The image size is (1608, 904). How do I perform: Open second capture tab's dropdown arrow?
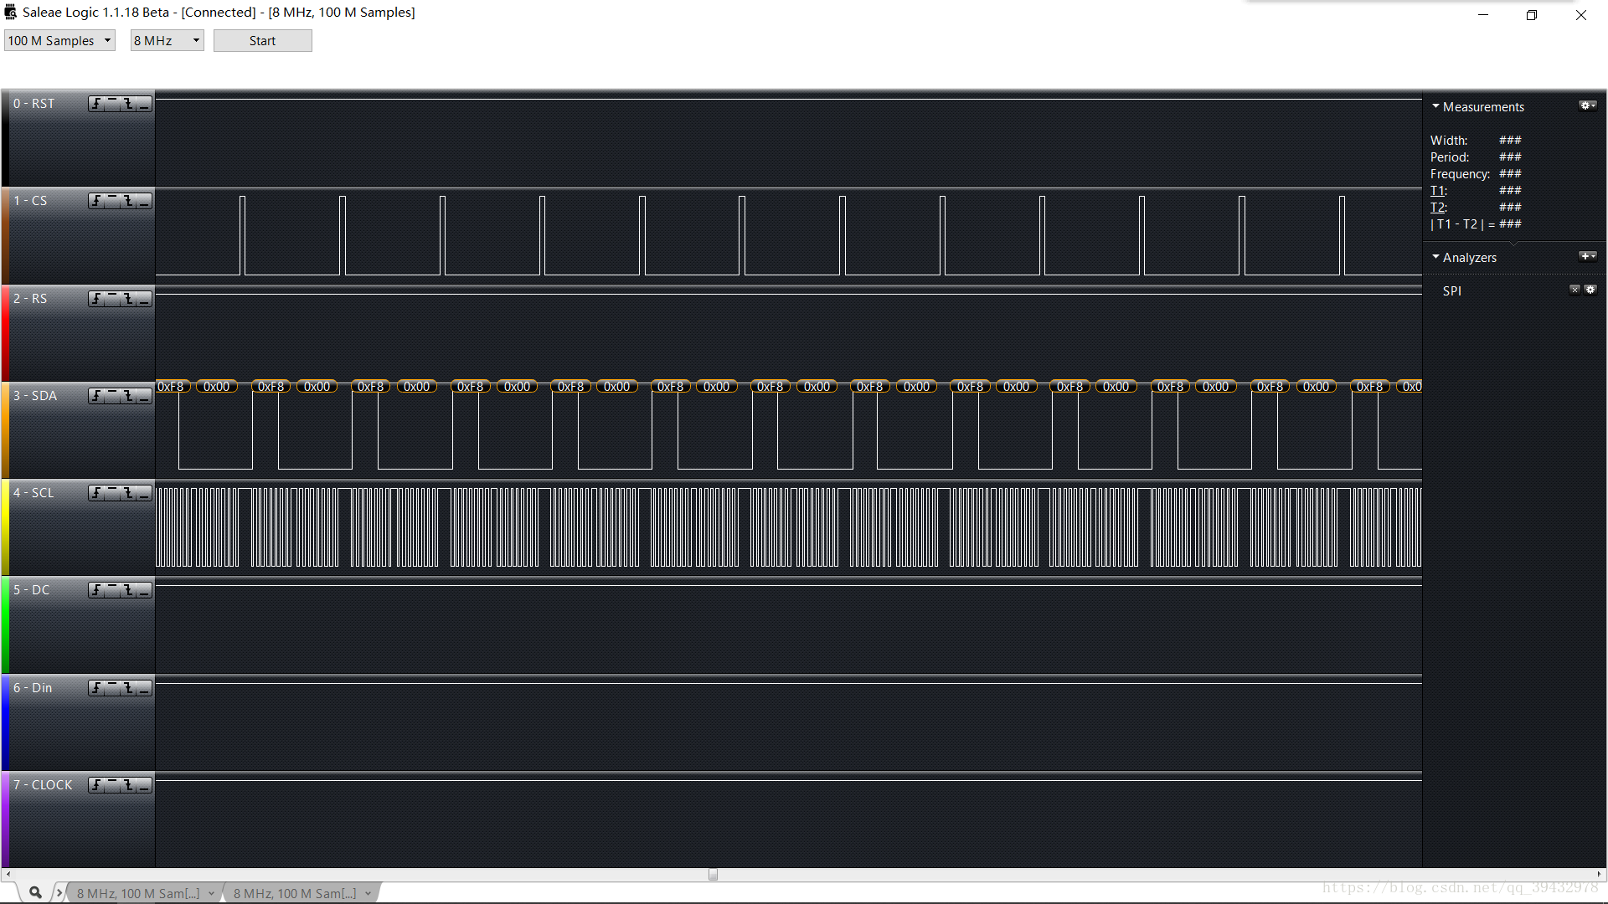coord(368,894)
